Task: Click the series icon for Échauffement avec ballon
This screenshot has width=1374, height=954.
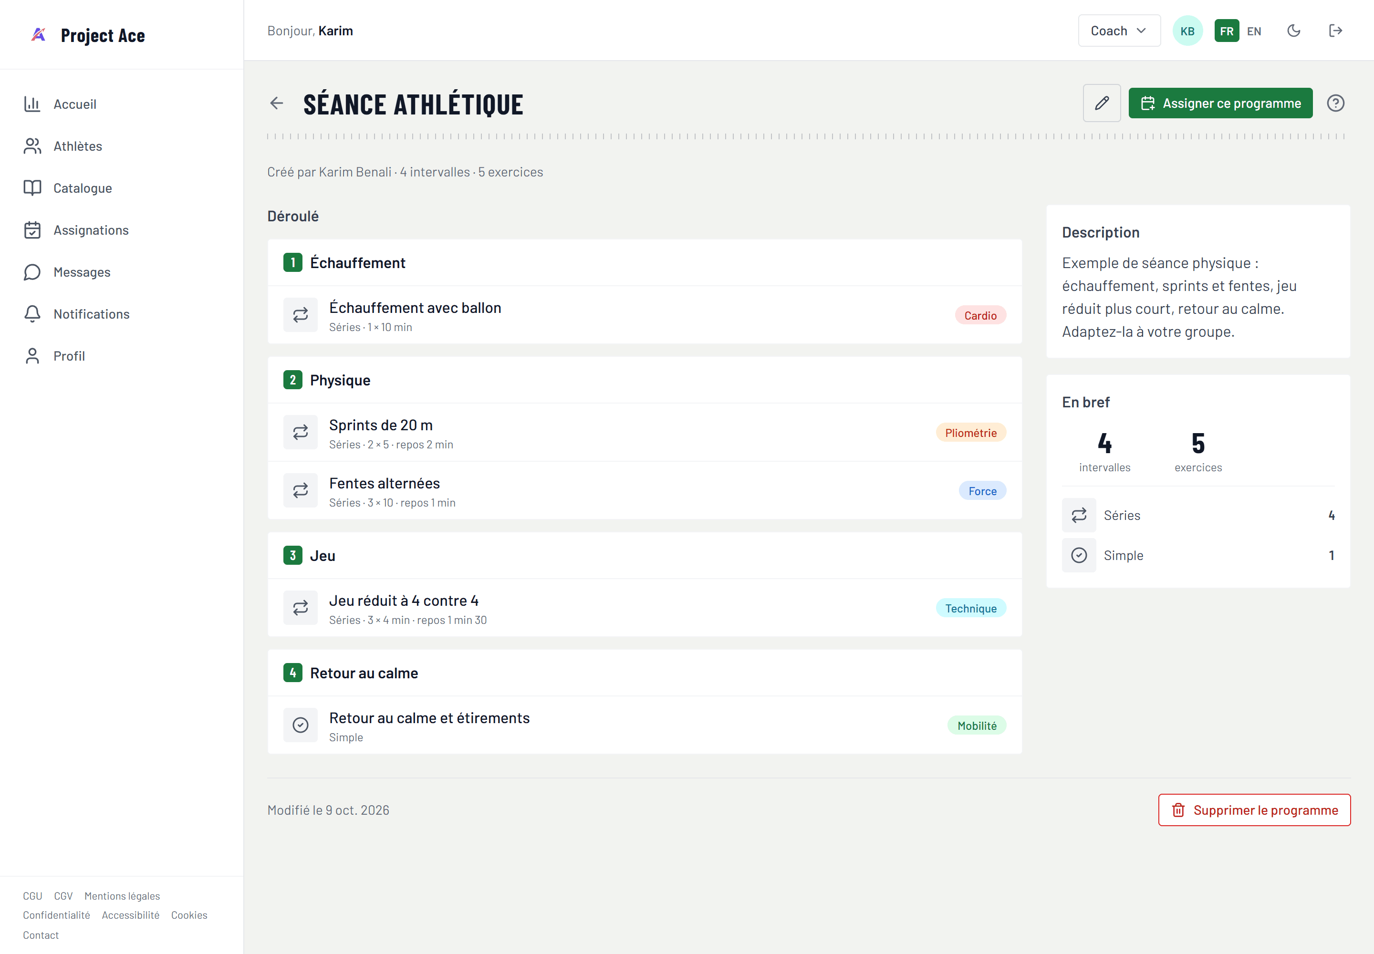Action: [300, 315]
